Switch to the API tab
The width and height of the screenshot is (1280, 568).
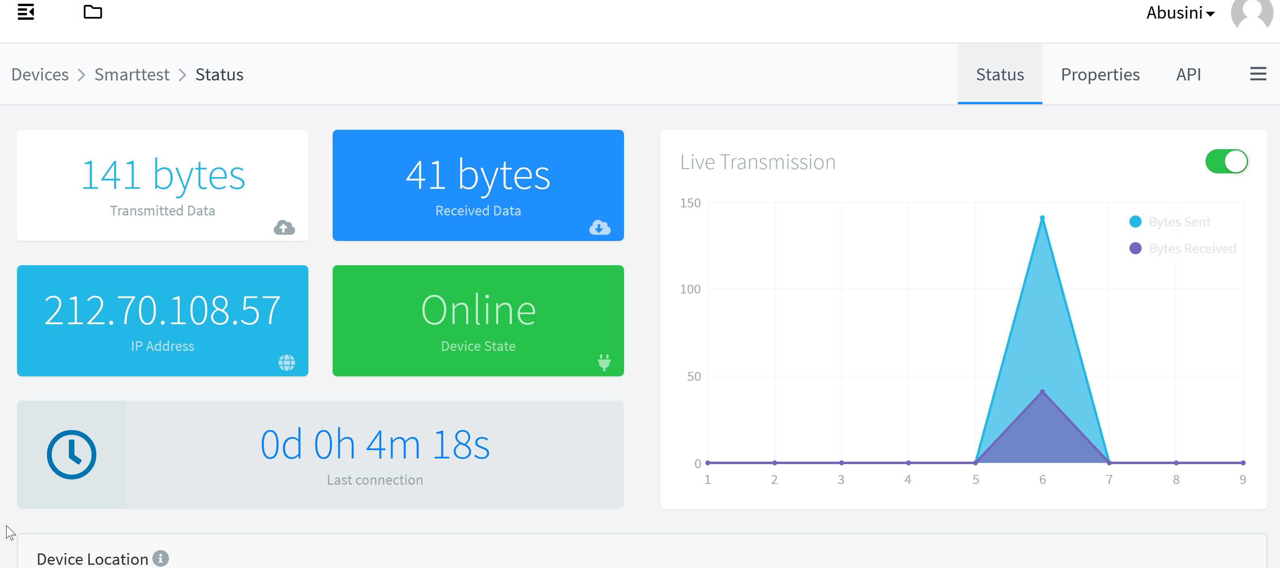click(1188, 74)
